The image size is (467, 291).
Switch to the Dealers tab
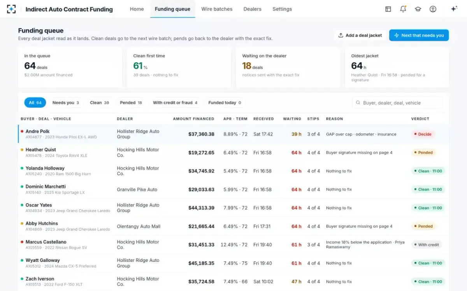tap(252, 9)
